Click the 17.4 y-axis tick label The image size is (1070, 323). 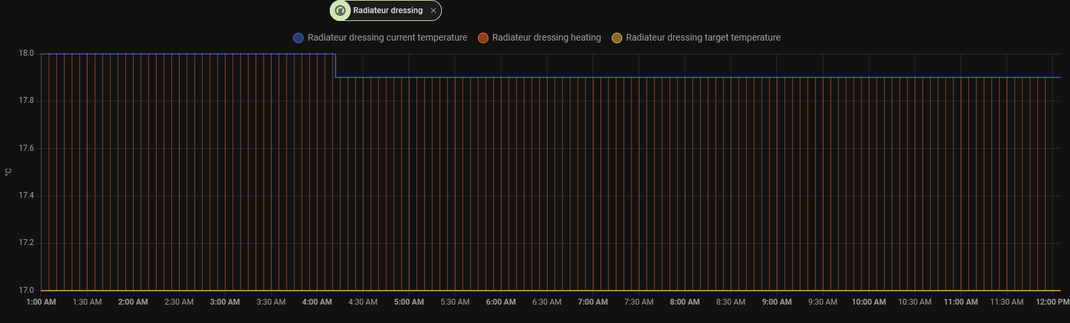tap(26, 196)
